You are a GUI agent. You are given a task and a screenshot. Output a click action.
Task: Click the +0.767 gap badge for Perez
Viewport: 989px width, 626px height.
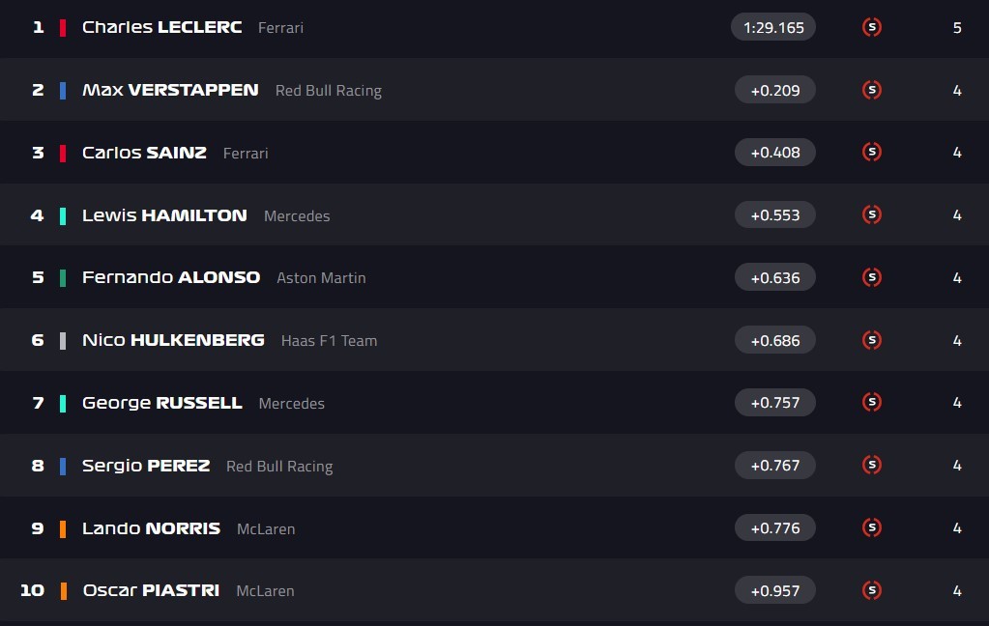point(774,465)
